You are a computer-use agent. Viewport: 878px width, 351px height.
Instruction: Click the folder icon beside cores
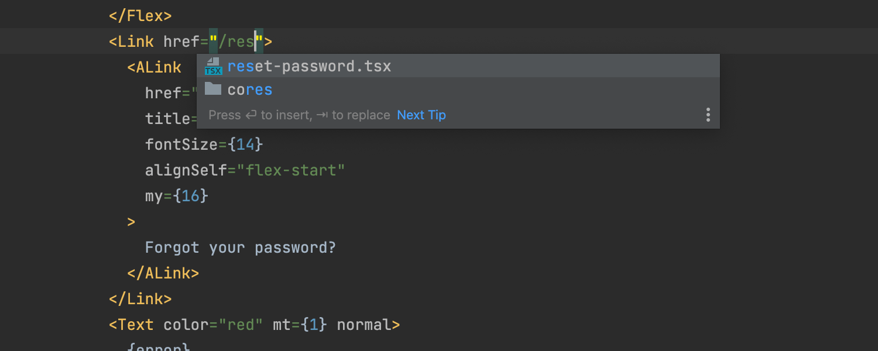[213, 90]
